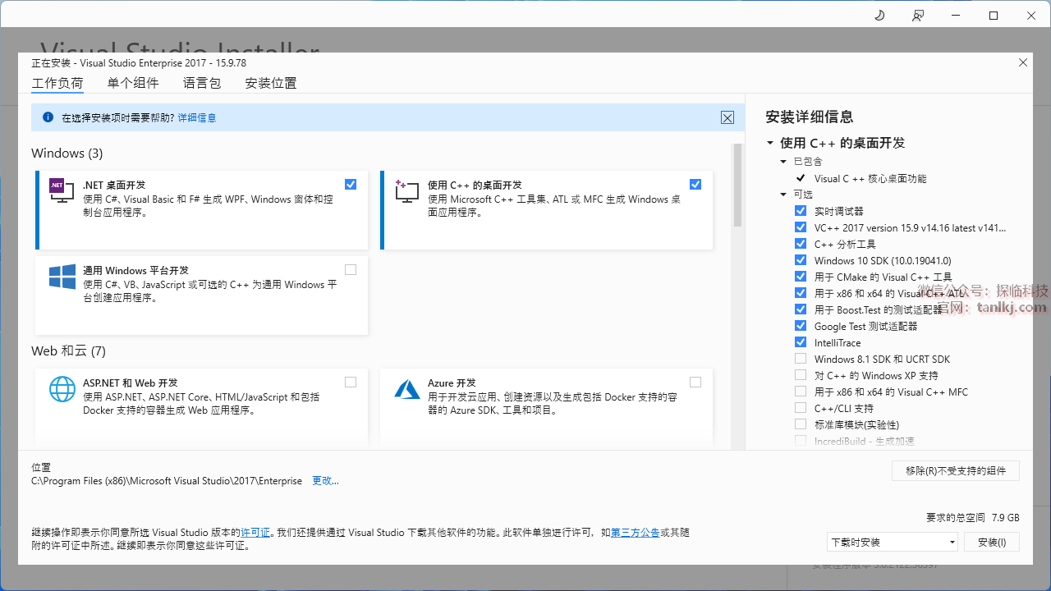Click the ASP.NET 和 Web 开发 globe icon

(x=62, y=389)
